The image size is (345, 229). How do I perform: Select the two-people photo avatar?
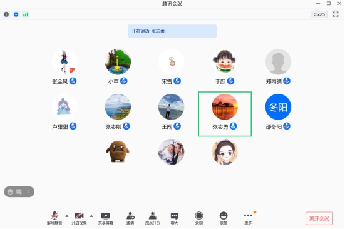[171, 151]
